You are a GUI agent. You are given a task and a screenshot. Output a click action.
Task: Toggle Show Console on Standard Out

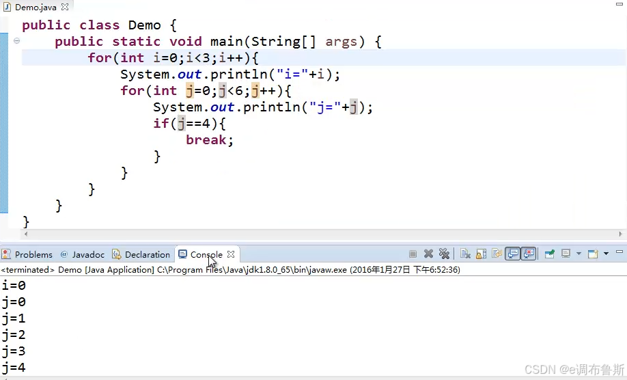pos(513,254)
